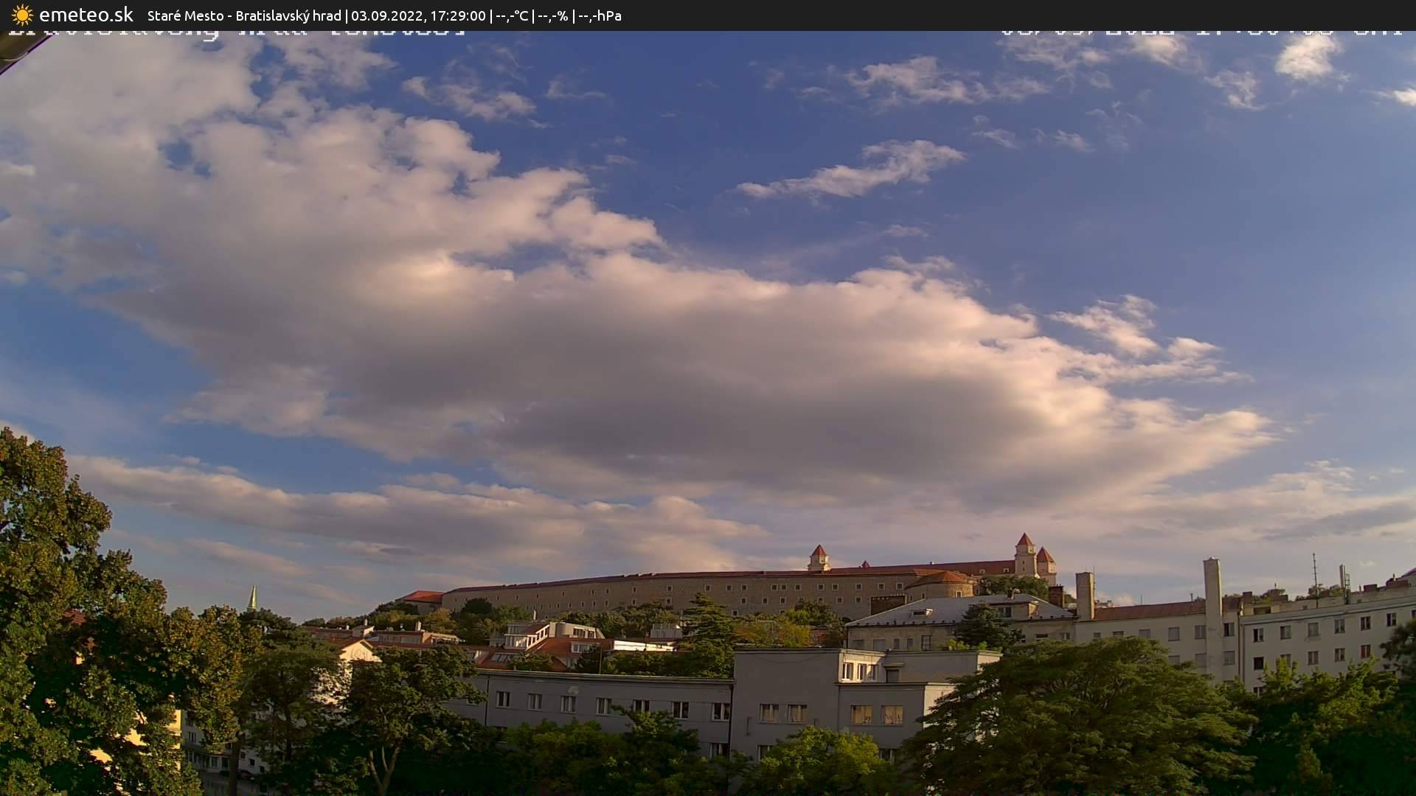The width and height of the screenshot is (1416, 796).
Task: Click the castle's left corner tower
Action: [x=818, y=558]
